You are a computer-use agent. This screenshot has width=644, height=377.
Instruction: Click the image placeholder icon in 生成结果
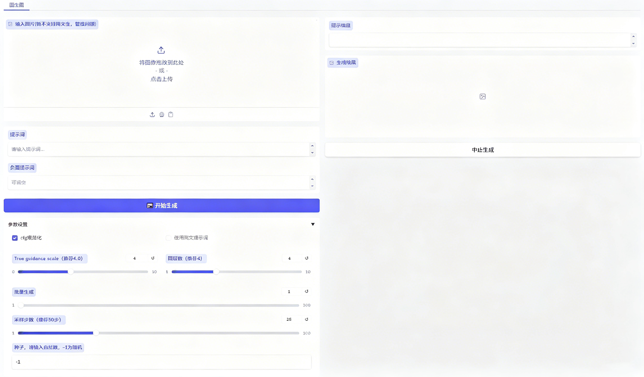tap(483, 97)
